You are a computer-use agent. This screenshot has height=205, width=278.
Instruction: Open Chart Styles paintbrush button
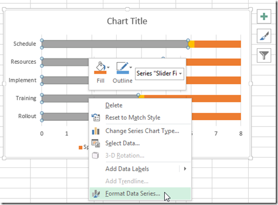pyautogui.click(x=264, y=36)
